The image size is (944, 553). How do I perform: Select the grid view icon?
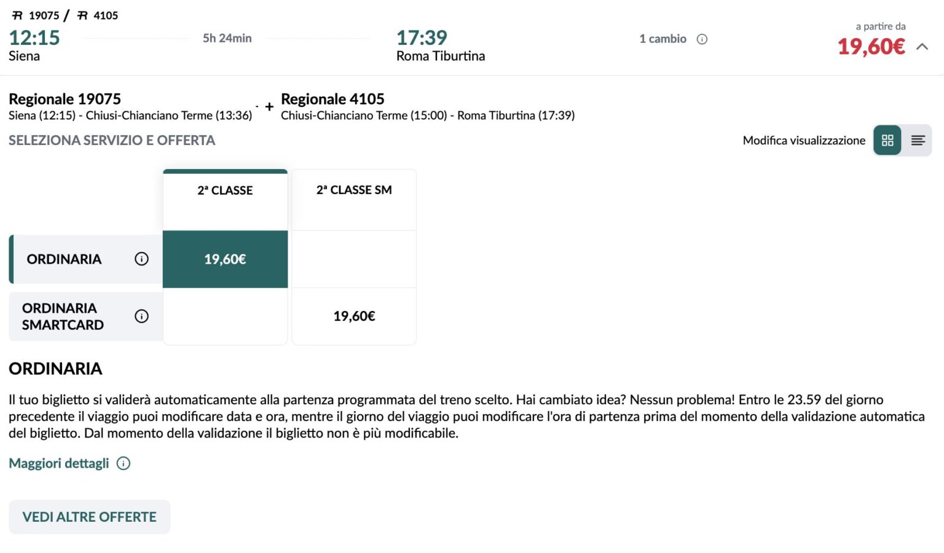pos(886,140)
